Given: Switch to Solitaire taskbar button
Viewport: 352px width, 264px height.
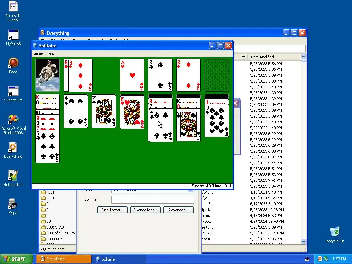Looking at the screenshot, I should (119, 259).
